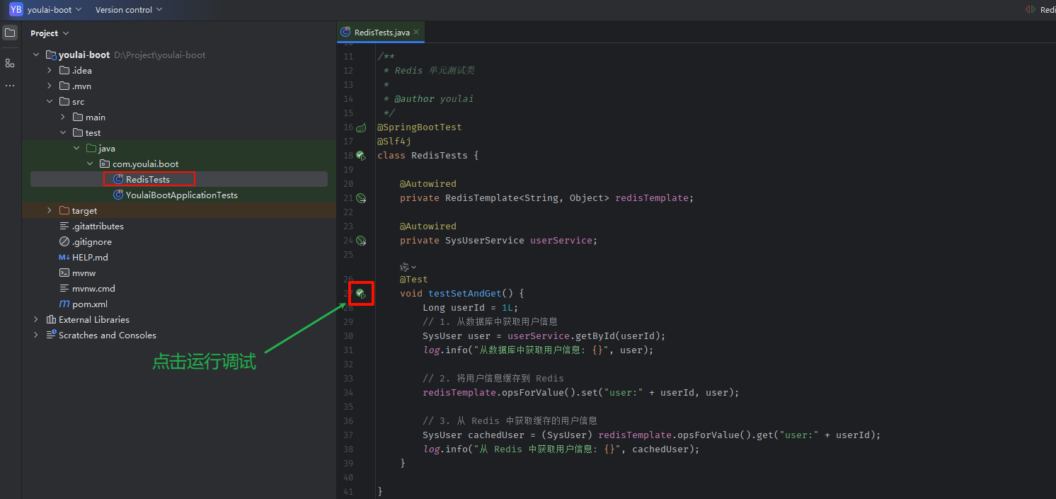Screen dimensions: 1056x499
Task: Click the pom.xml Maven file icon
Action: point(64,304)
